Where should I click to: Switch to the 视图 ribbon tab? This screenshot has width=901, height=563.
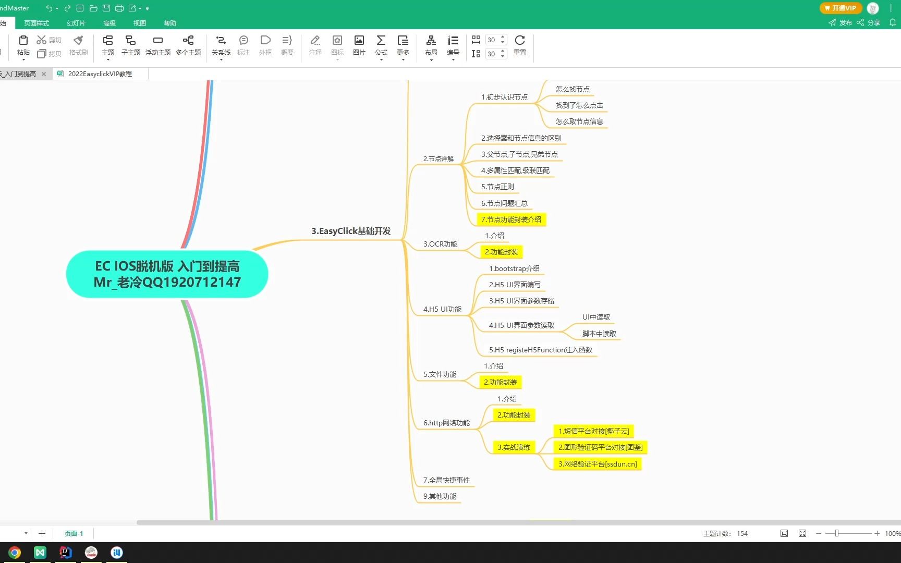point(139,22)
